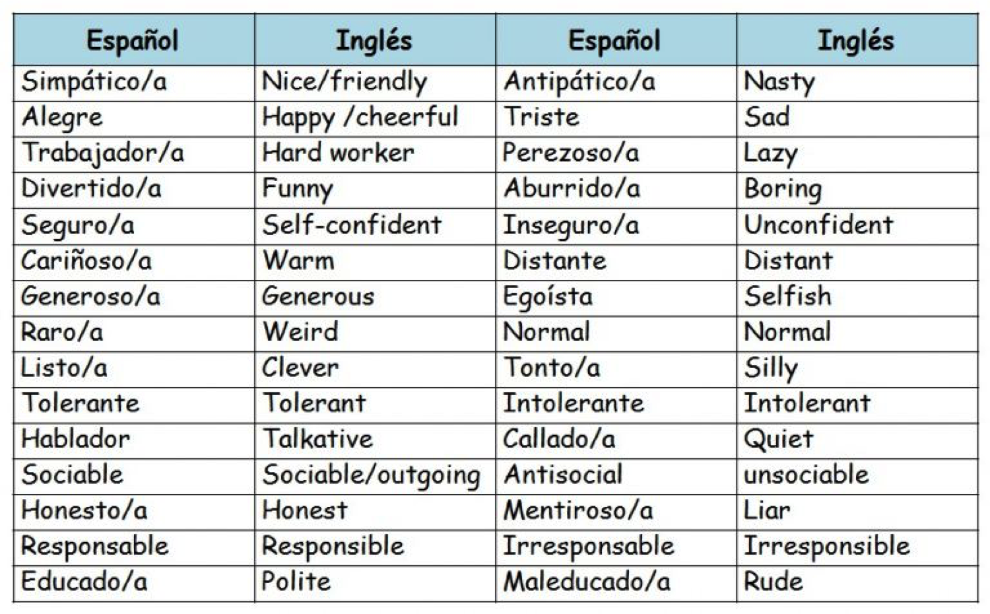The width and height of the screenshot is (990, 614).
Task: Select the Sociable/outgoing cell
Action: (372, 475)
